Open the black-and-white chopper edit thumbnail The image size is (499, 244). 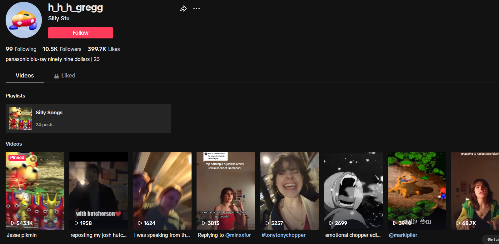(353, 191)
